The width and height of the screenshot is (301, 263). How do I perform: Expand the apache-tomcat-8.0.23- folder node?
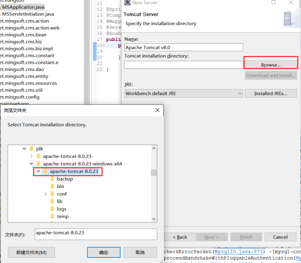tap(32, 156)
